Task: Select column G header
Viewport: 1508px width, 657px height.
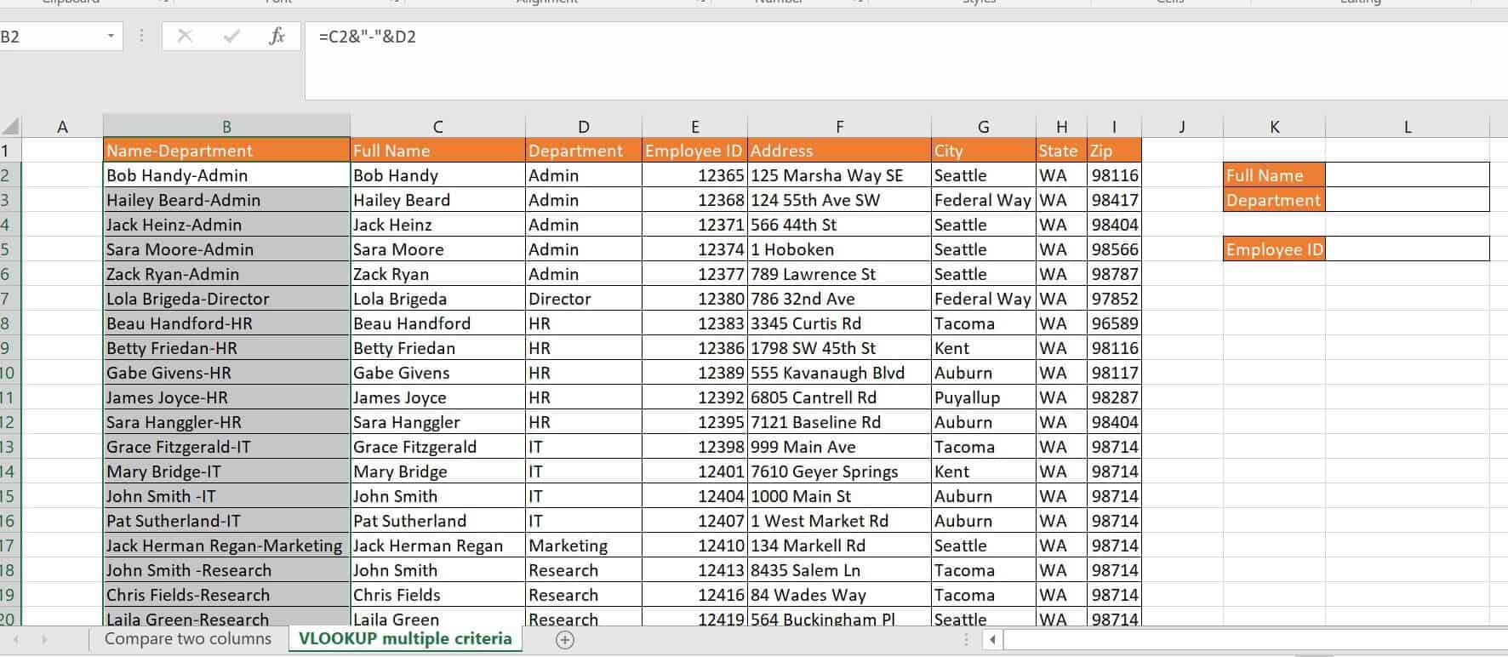Action: pos(983,127)
